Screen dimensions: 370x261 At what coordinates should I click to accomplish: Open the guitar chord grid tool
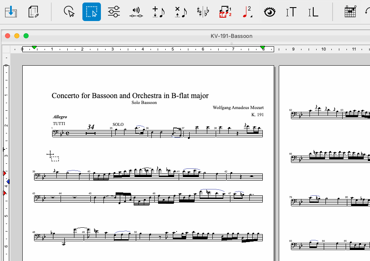pyautogui.click(x=350, y=12)
